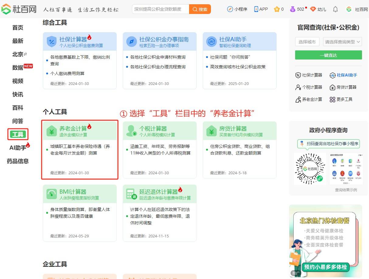This screenshot has height=279, width=369.
Task: Open 百科 in left navigation
Action: [x=18, y=108]
